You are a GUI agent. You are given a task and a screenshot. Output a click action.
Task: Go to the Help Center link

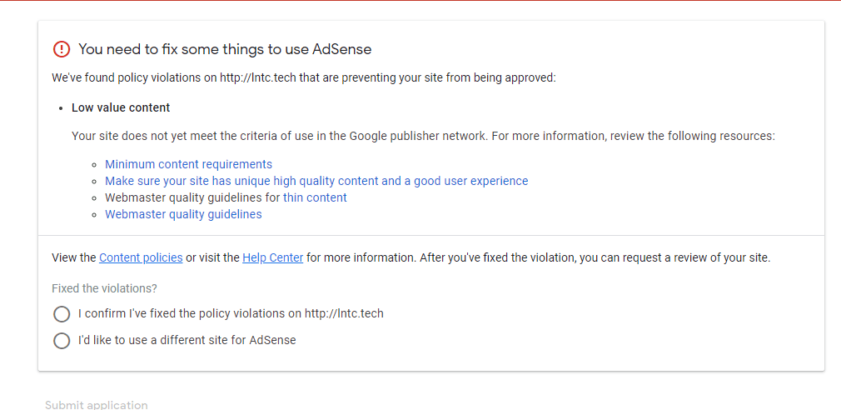pos(273,257)
